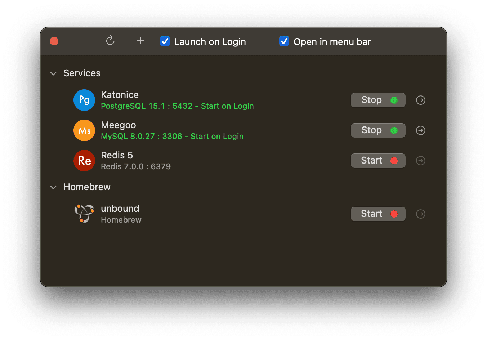Stop the Katonice PostgreSQL service

378,100
